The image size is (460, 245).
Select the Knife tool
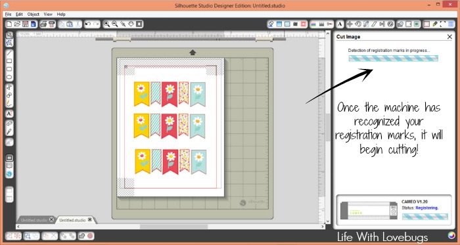pyautogui.click(x=9, y=131)
